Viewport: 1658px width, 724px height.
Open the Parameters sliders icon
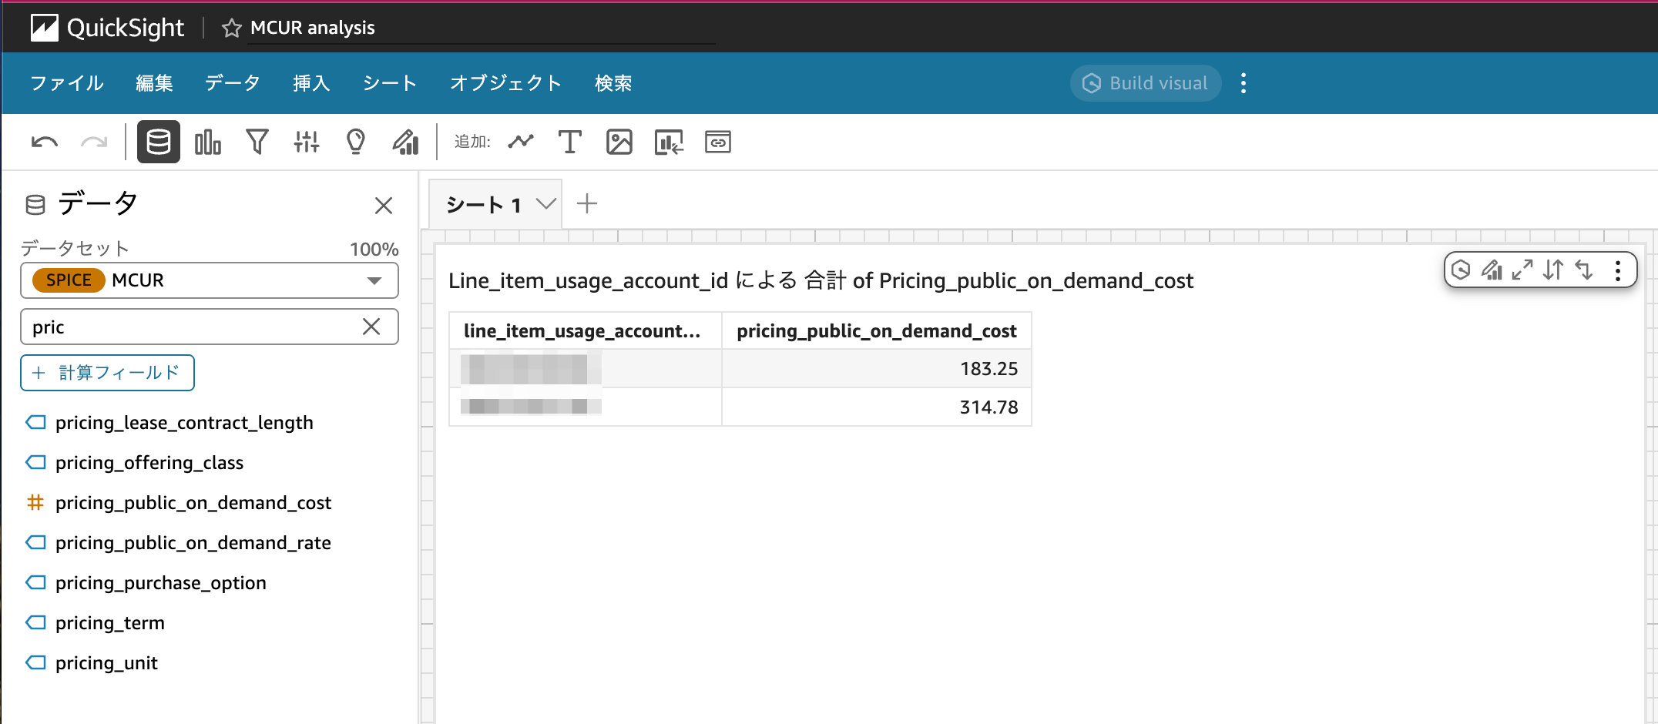click(x=307, y=142)
